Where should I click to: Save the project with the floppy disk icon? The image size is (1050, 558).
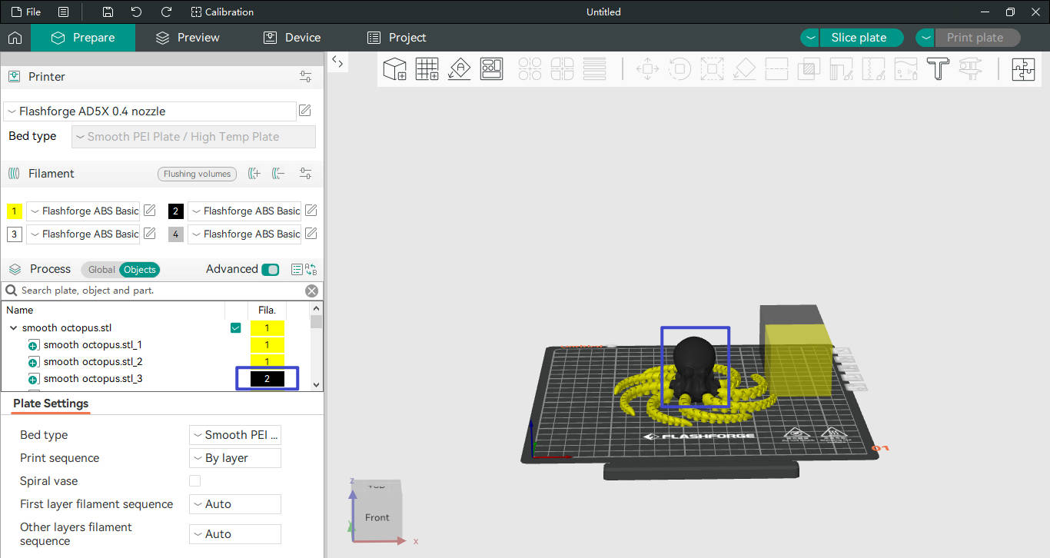[x=108, y=12]
